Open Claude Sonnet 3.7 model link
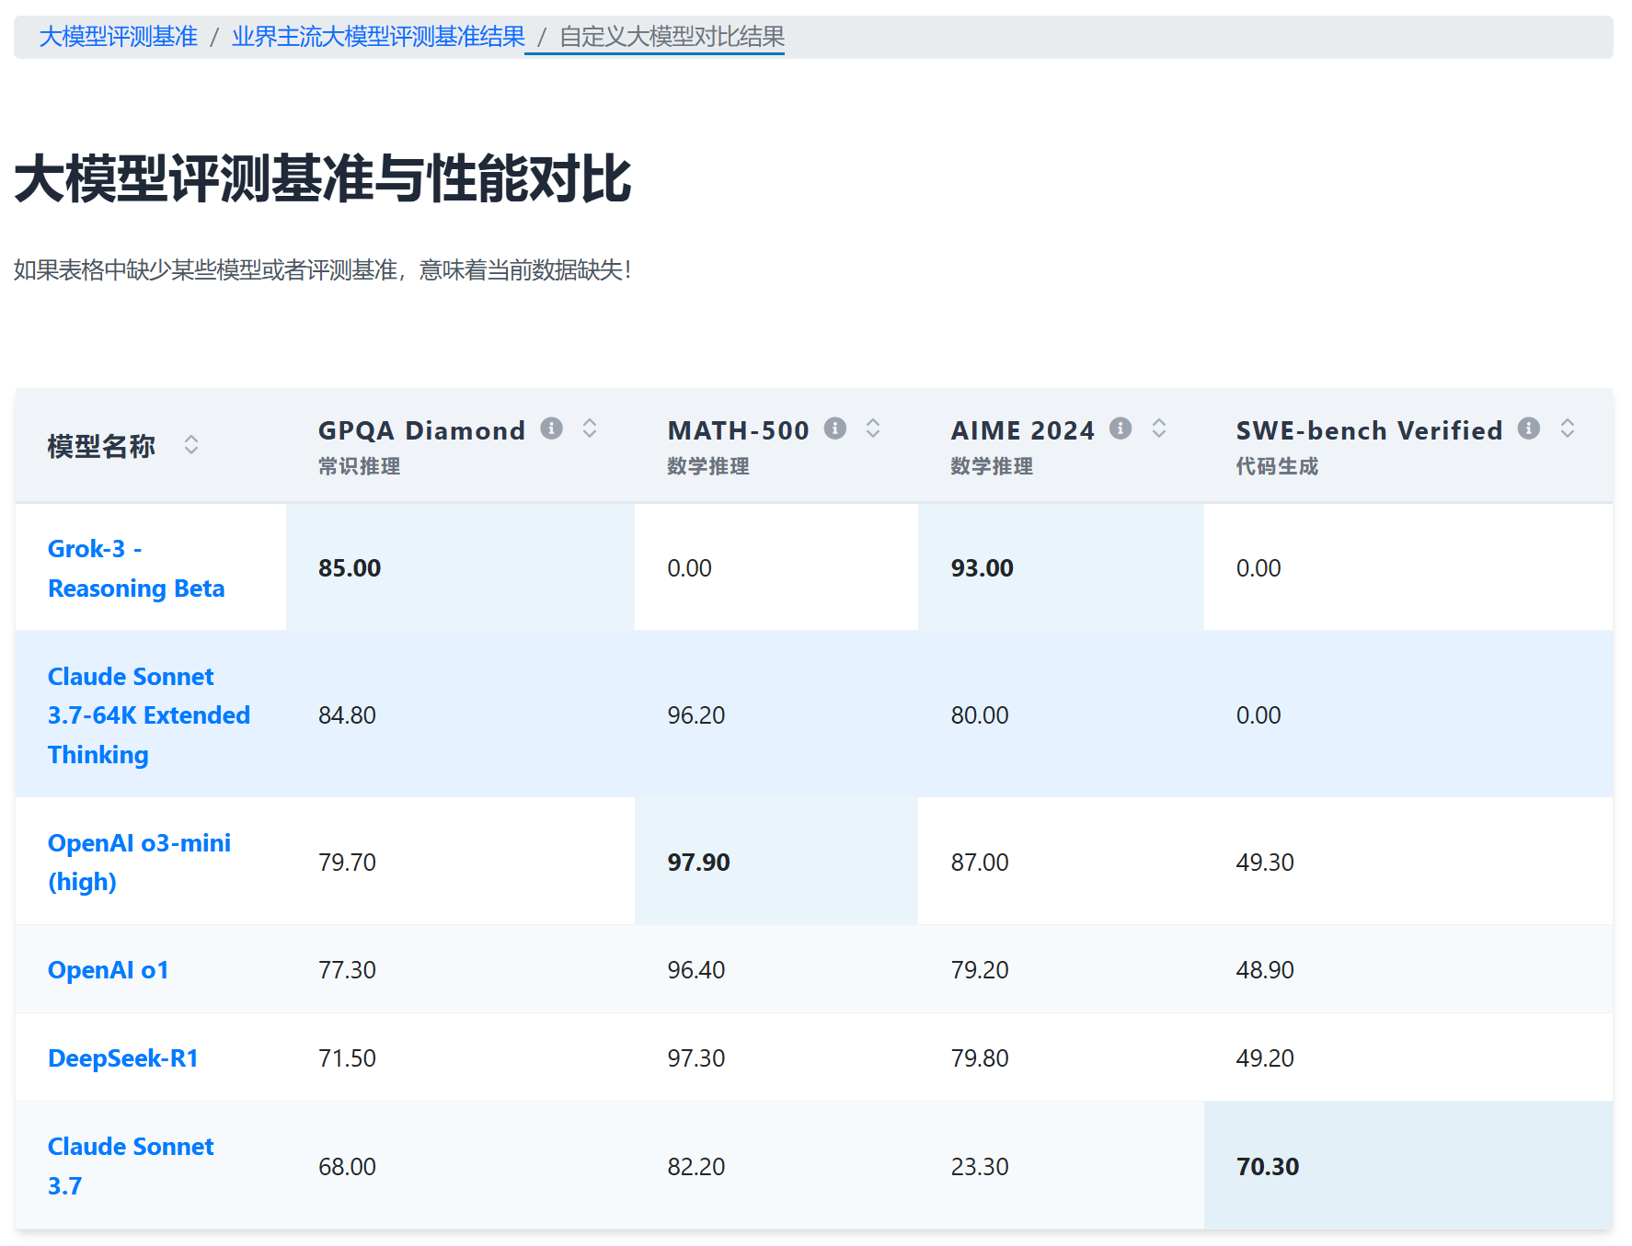Viewport: 1632px width, 1246px height. [131, 1166]
